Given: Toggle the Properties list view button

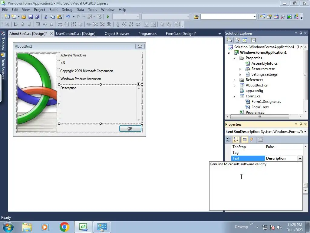Looking at the screenshot, I should pyautogui.click(x=245, y=140).
